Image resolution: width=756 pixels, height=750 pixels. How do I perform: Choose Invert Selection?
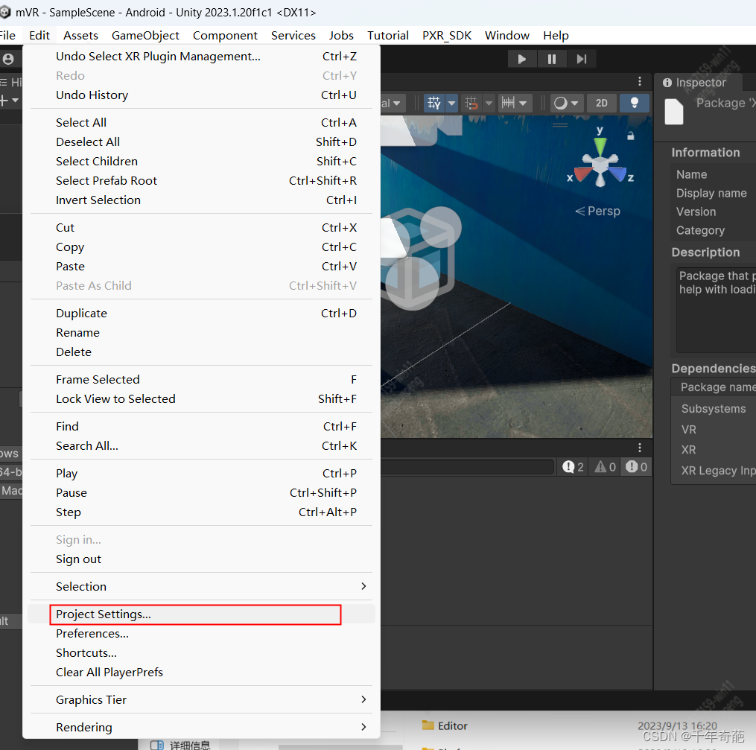click(201, 200)
